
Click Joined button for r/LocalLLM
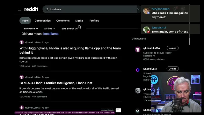tap(173, 69)
